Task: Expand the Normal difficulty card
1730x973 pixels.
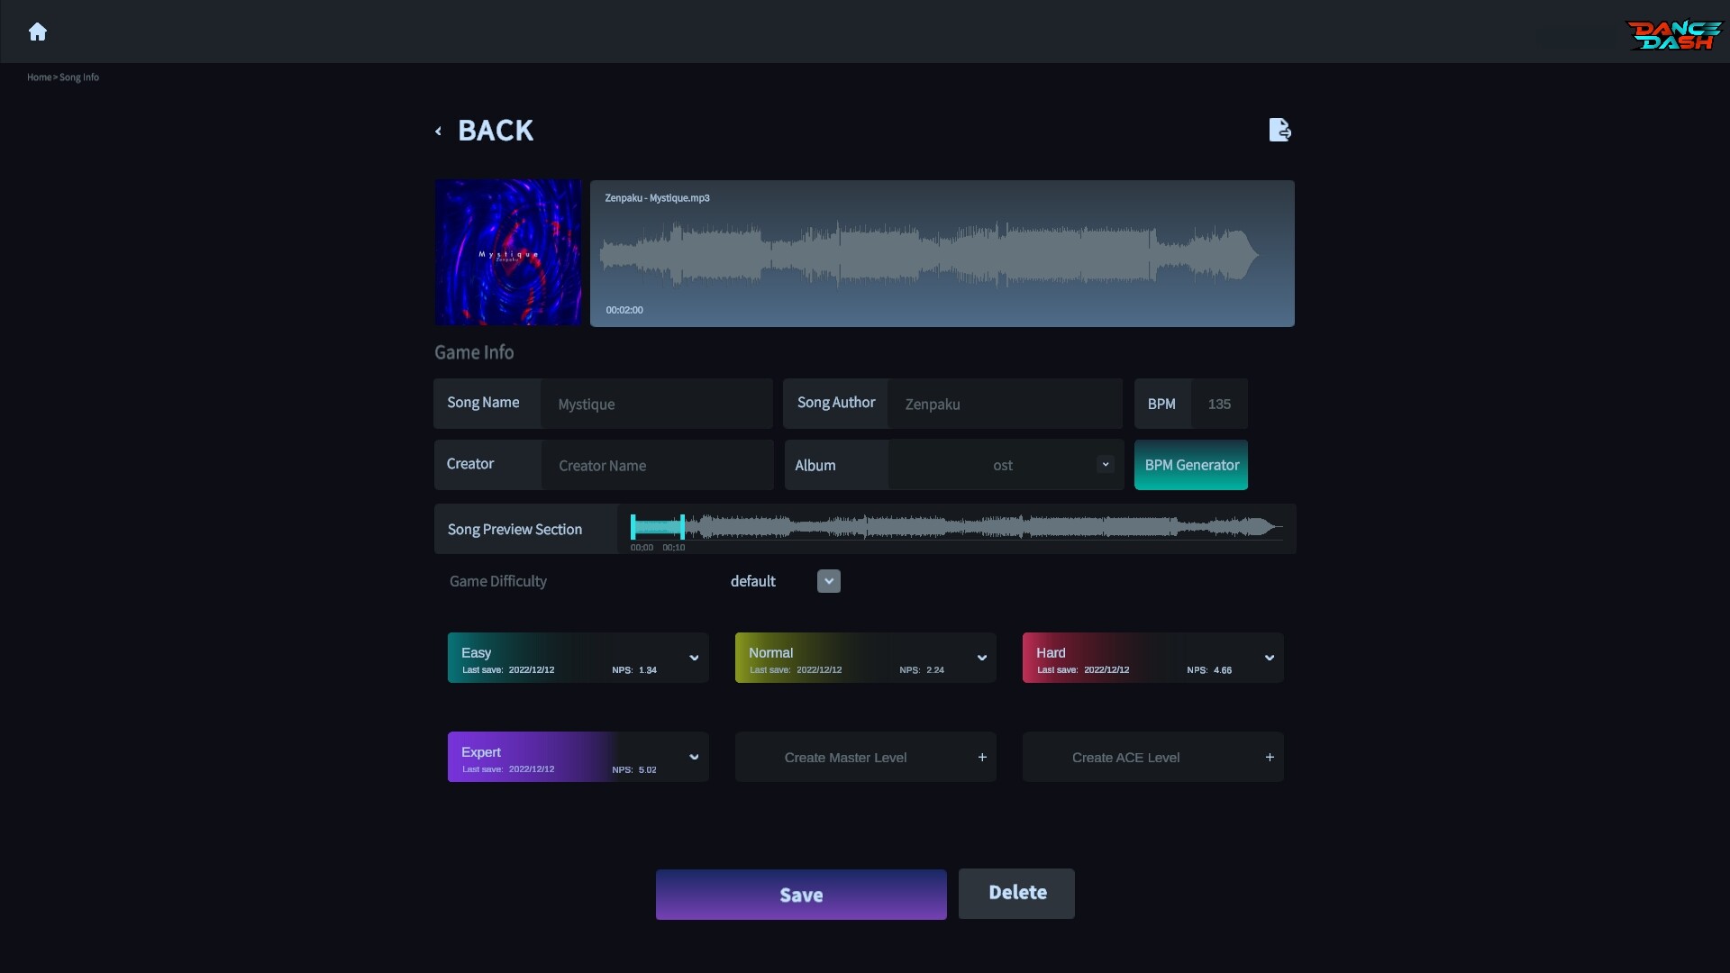Action: pyautogui.click(x=981, y=658)
